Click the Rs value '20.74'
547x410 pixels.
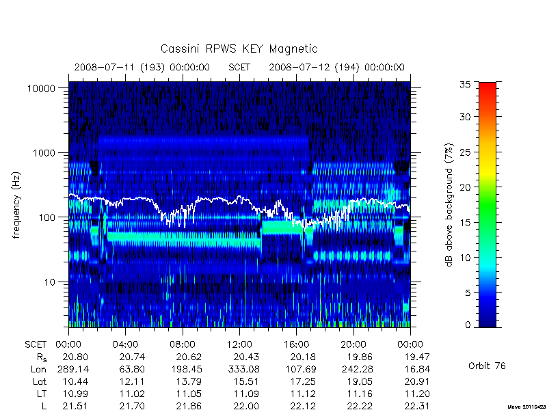pos(132,357)
